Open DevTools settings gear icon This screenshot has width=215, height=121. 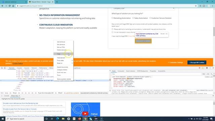coord(207,68)
